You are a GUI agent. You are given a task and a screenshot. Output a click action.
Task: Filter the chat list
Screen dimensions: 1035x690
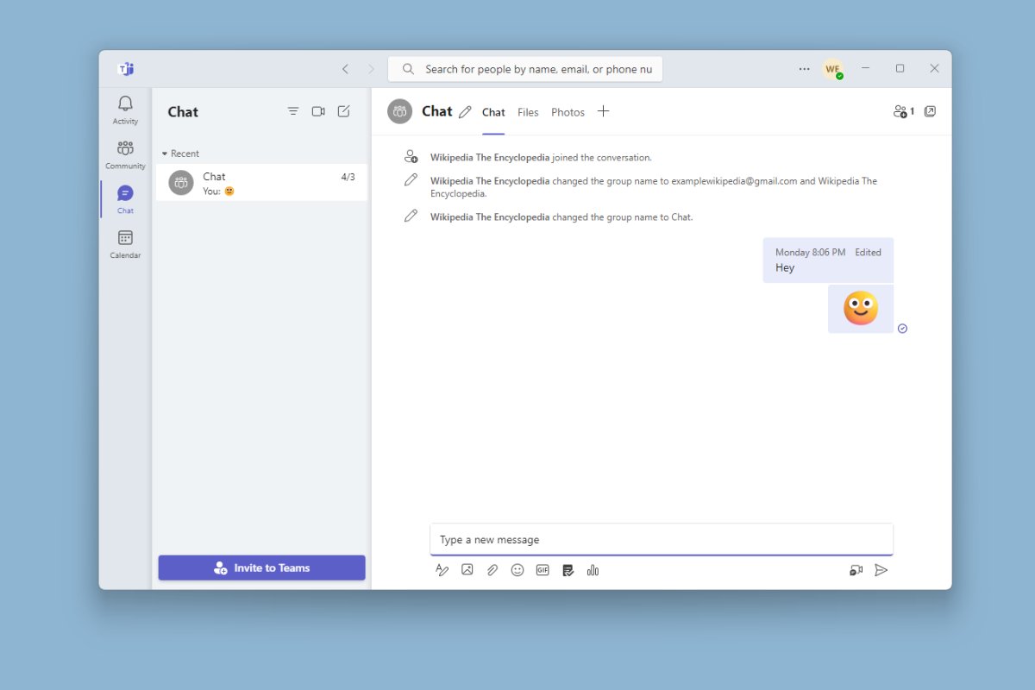pos(293,111)
